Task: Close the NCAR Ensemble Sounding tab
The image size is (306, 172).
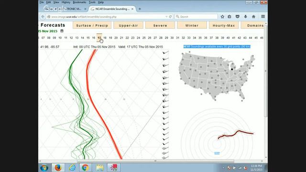Action: pos(132,9)
